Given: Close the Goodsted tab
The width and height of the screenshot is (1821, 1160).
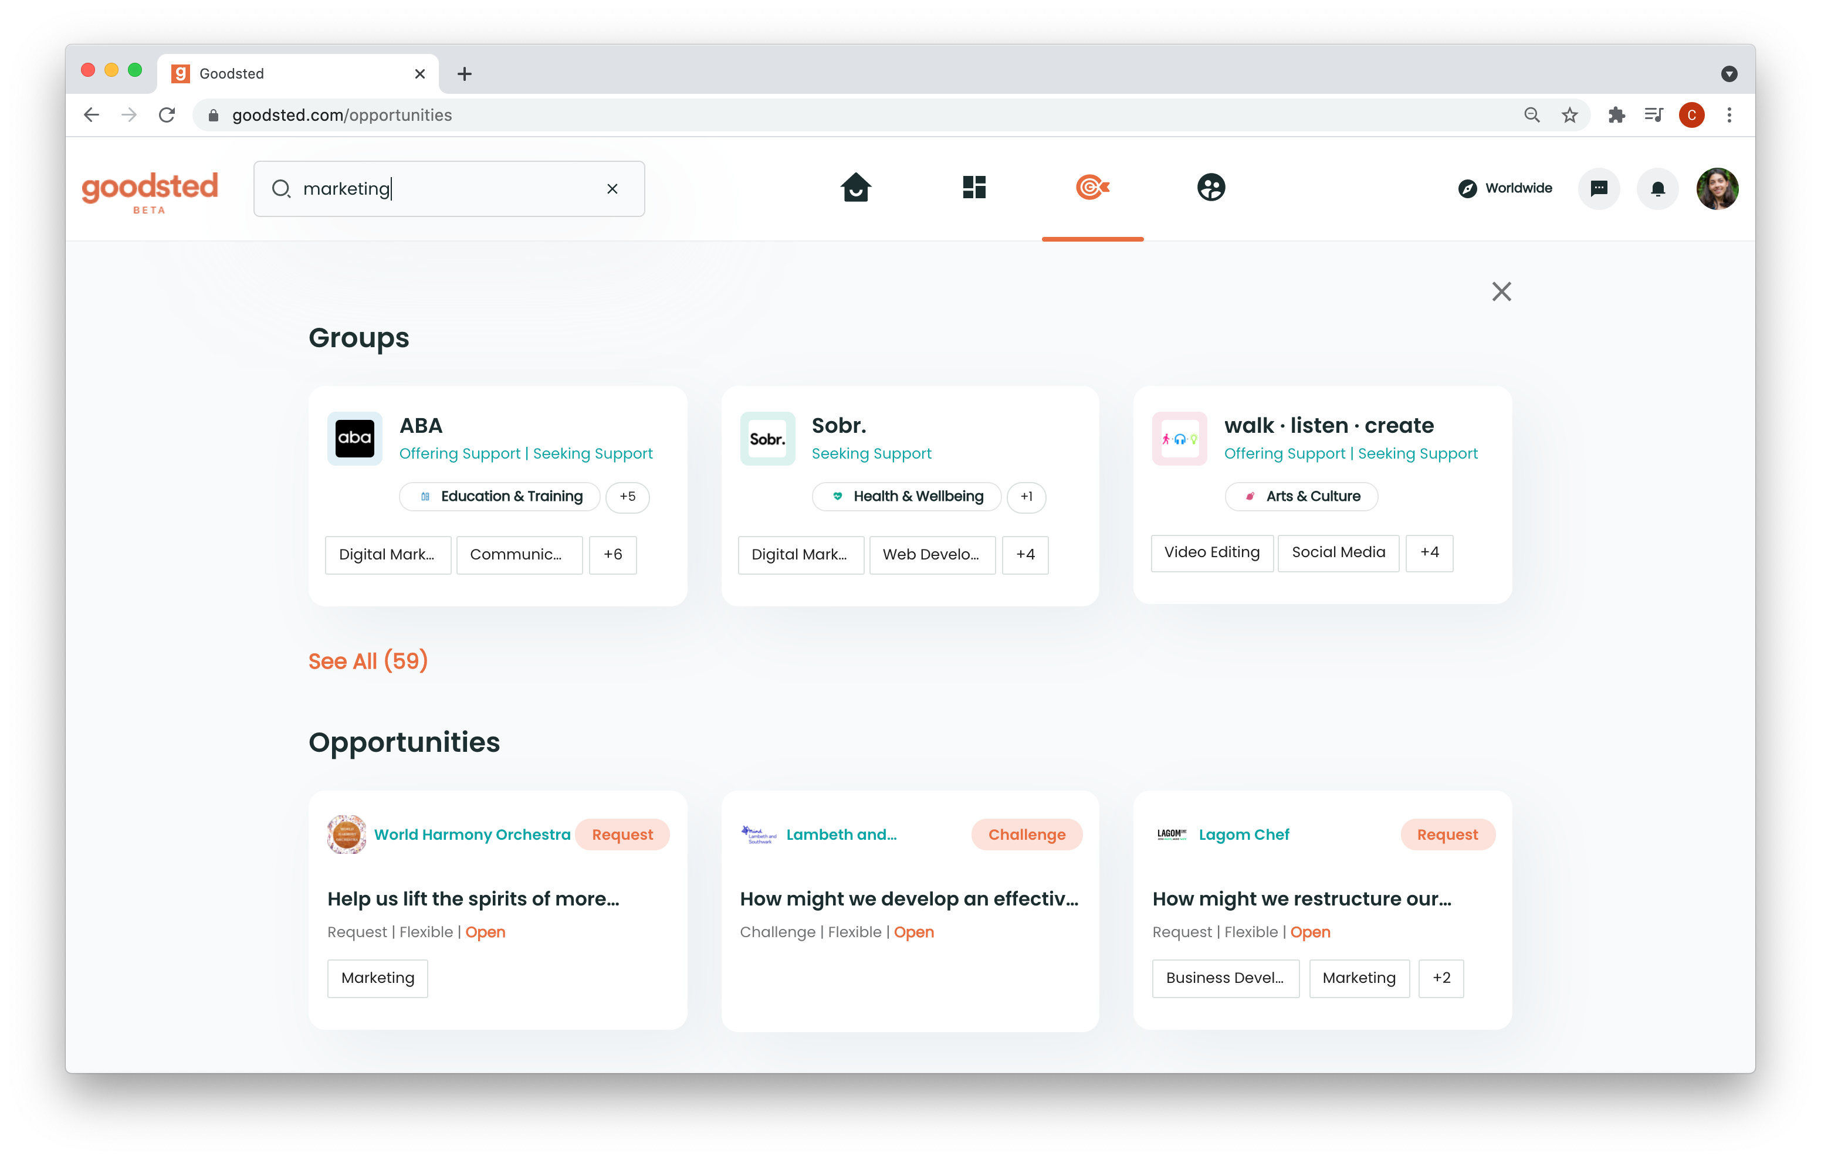Looking at the screenshot, I should point(419,74).
